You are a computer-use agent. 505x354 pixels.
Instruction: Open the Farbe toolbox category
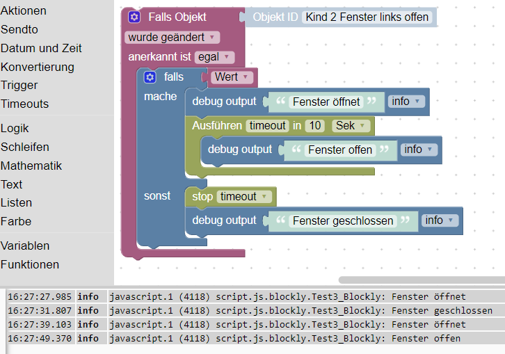coord(16,221)
